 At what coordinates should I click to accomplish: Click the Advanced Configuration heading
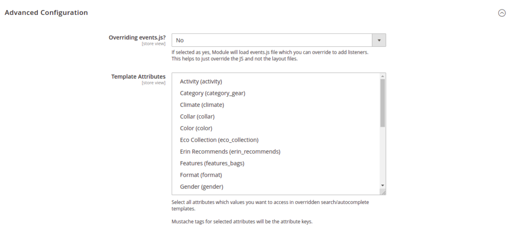tap(46, 12)
